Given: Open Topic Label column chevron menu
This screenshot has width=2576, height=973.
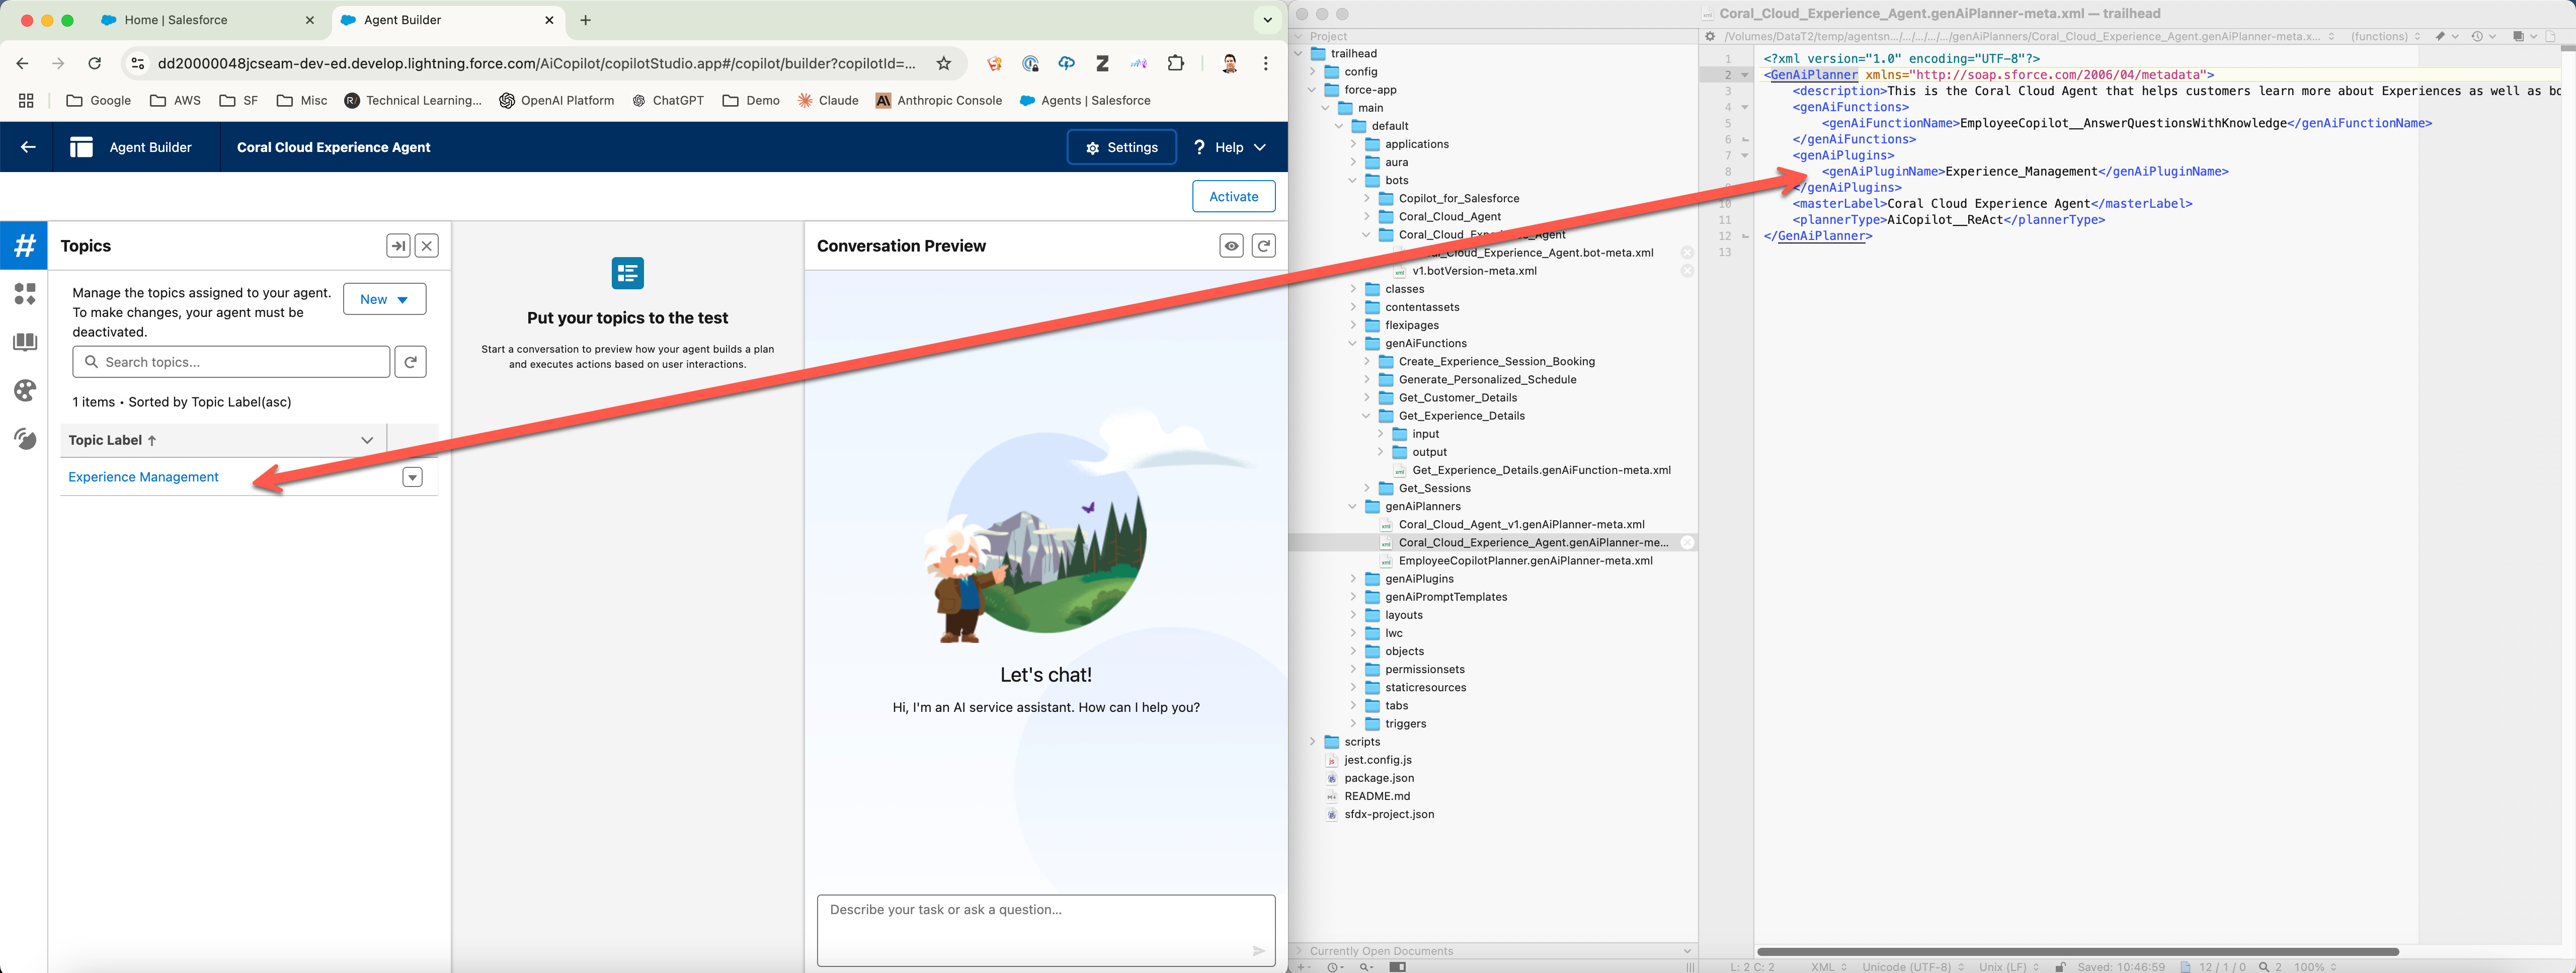Looking at the screenshot, I should click(367, 440).
